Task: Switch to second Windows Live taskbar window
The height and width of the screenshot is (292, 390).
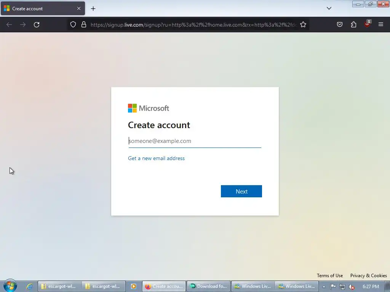Action: [x=297, y=286]
